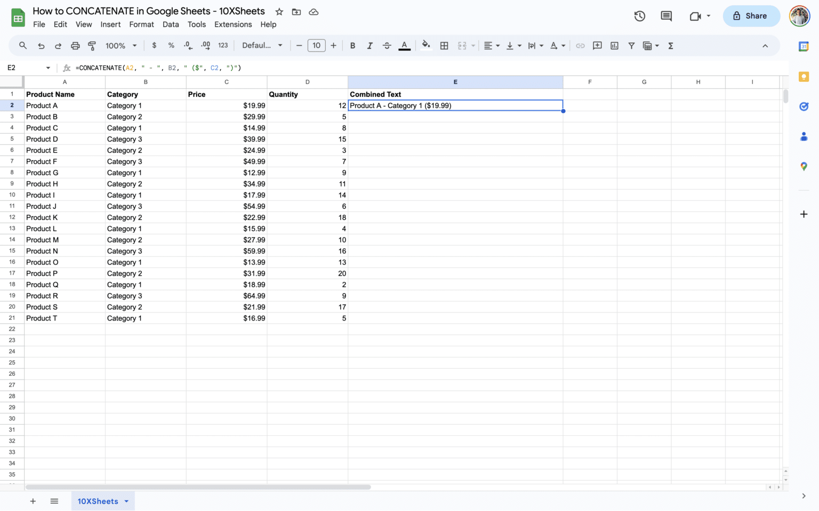Image resolution: width=819 pixels, height=511 pixels.
Task: Open the functions list
Action: point(670,45)
